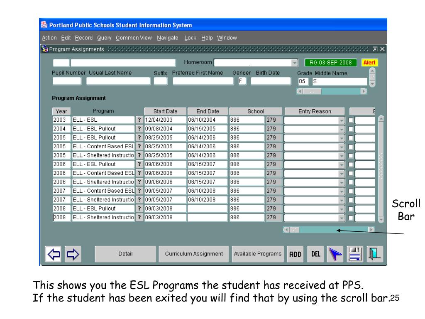425x319 pixels.
Task: Open the Homeroom dropdown list
Action: pyautogui.click(x=294, y=63)
